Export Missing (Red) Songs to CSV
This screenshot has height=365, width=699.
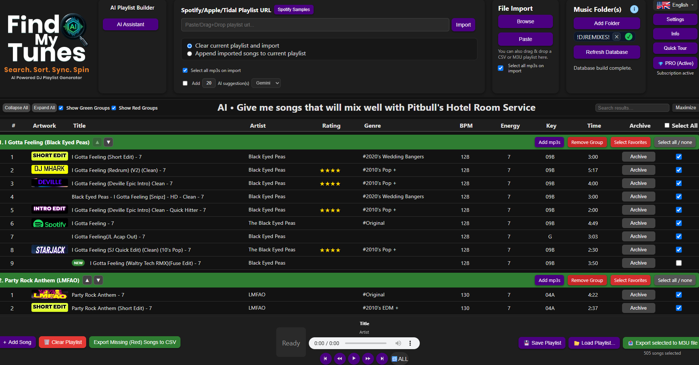coord(135,342)
